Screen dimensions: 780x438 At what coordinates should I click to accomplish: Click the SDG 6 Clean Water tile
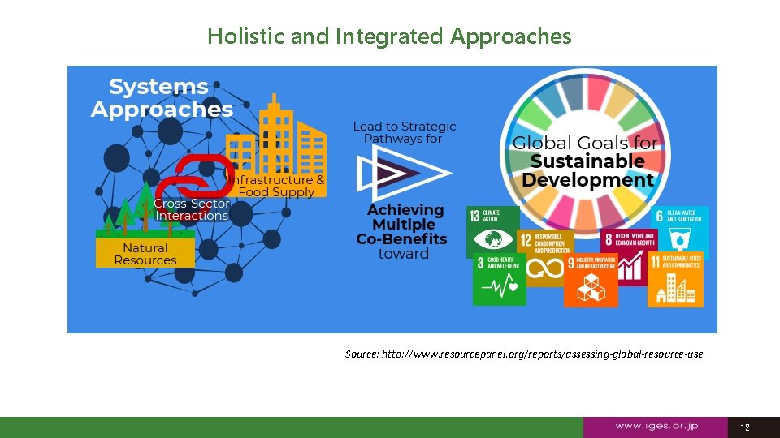point(679,231)
